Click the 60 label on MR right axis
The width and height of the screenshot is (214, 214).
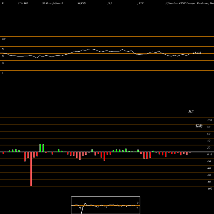[x=209, y=134]
